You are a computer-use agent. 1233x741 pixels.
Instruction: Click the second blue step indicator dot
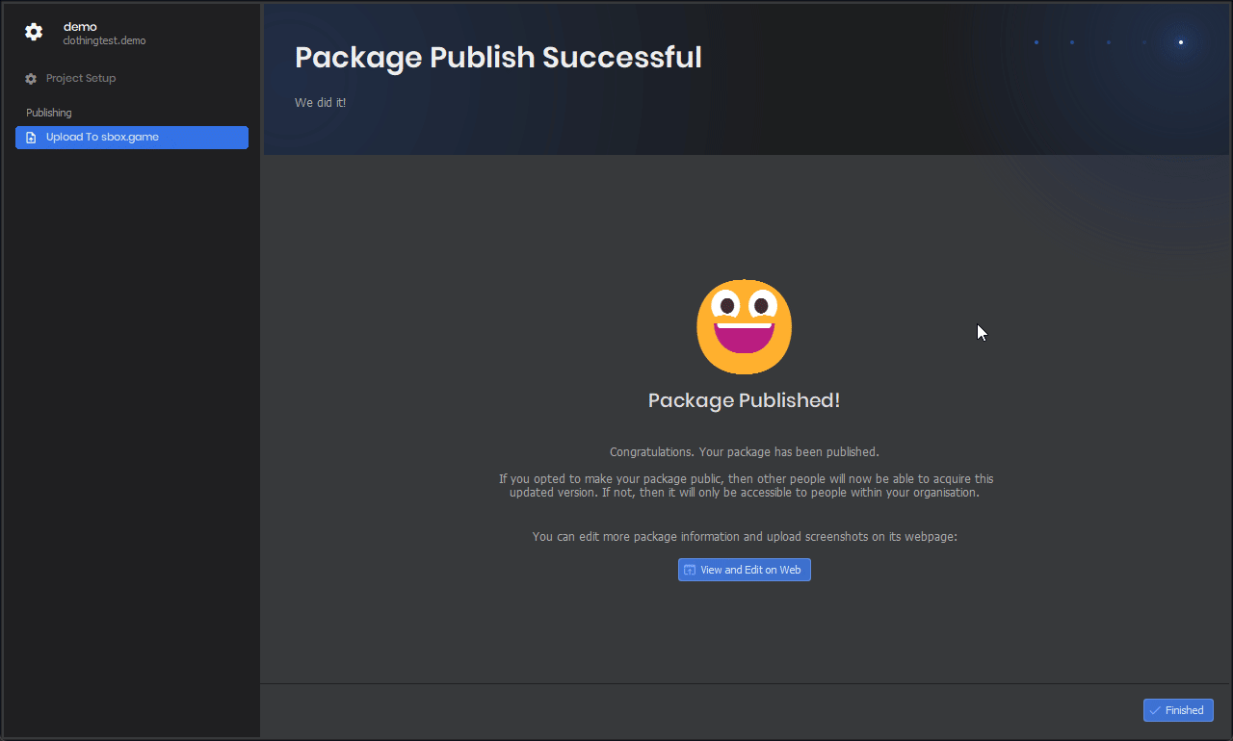[x=1072, y=42]
